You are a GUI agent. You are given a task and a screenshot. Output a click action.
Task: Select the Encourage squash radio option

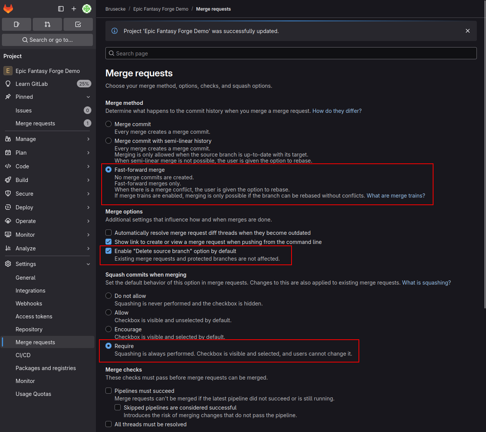click(108, 329)
